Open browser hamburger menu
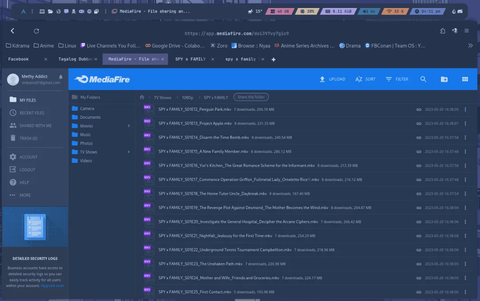The height and width of the screenshot is (301, 480). [x=467, y=31]
